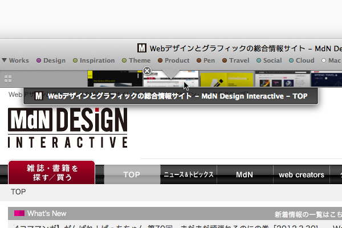Select the dark Perfect Office tab thumbnail
The width and height of the screenshot is (342, 228).
pos(115,79)
